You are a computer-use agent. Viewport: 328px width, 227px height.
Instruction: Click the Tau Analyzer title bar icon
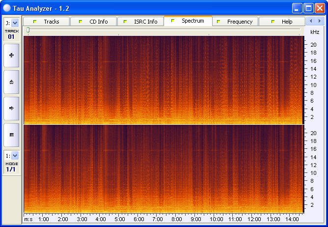tap(7, 8)
